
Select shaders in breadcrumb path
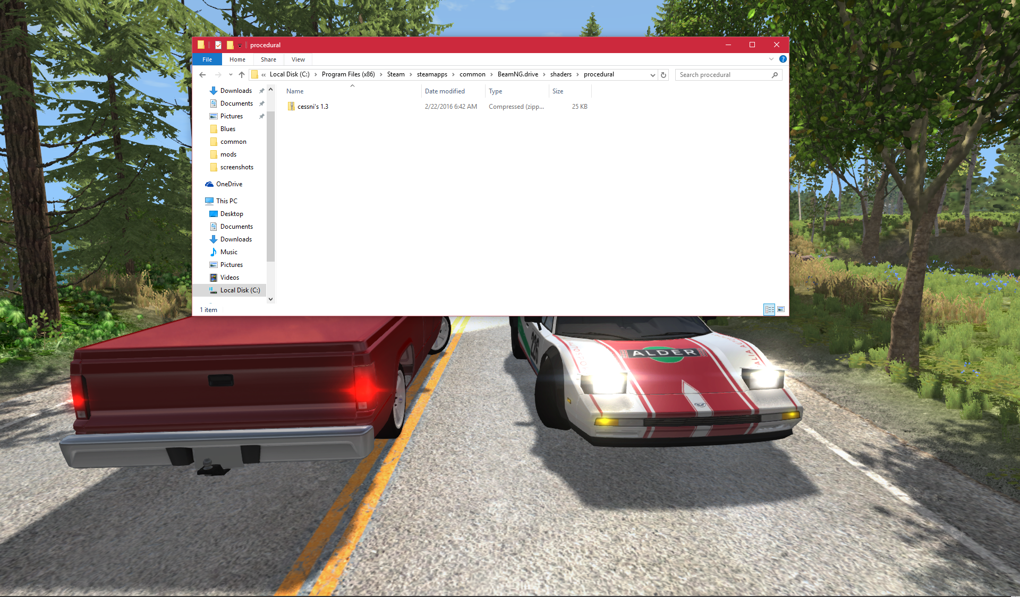561,74
